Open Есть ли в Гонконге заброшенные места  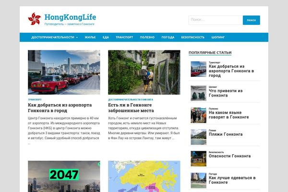coord(131,108)
